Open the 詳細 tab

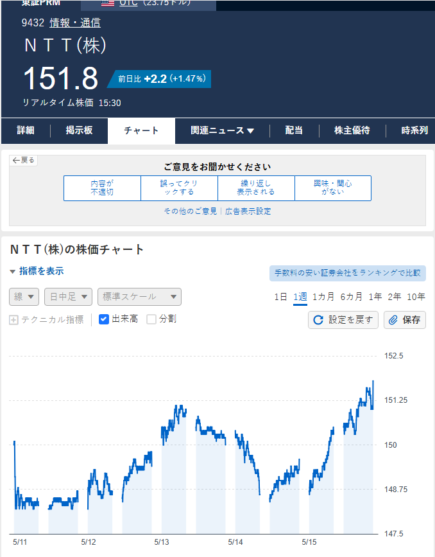(26, 130)
